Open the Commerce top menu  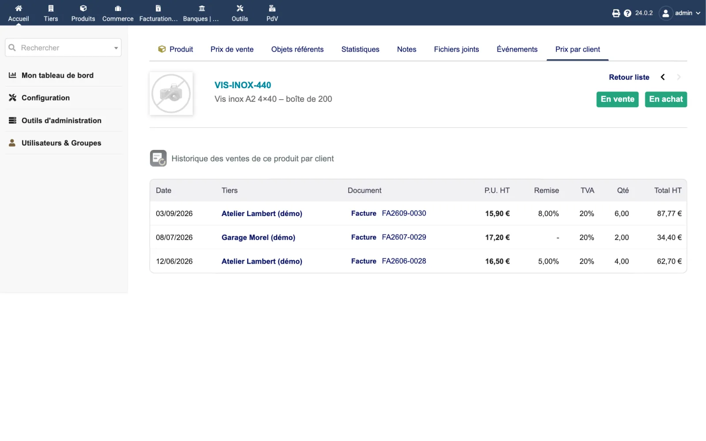pos(118,13)
